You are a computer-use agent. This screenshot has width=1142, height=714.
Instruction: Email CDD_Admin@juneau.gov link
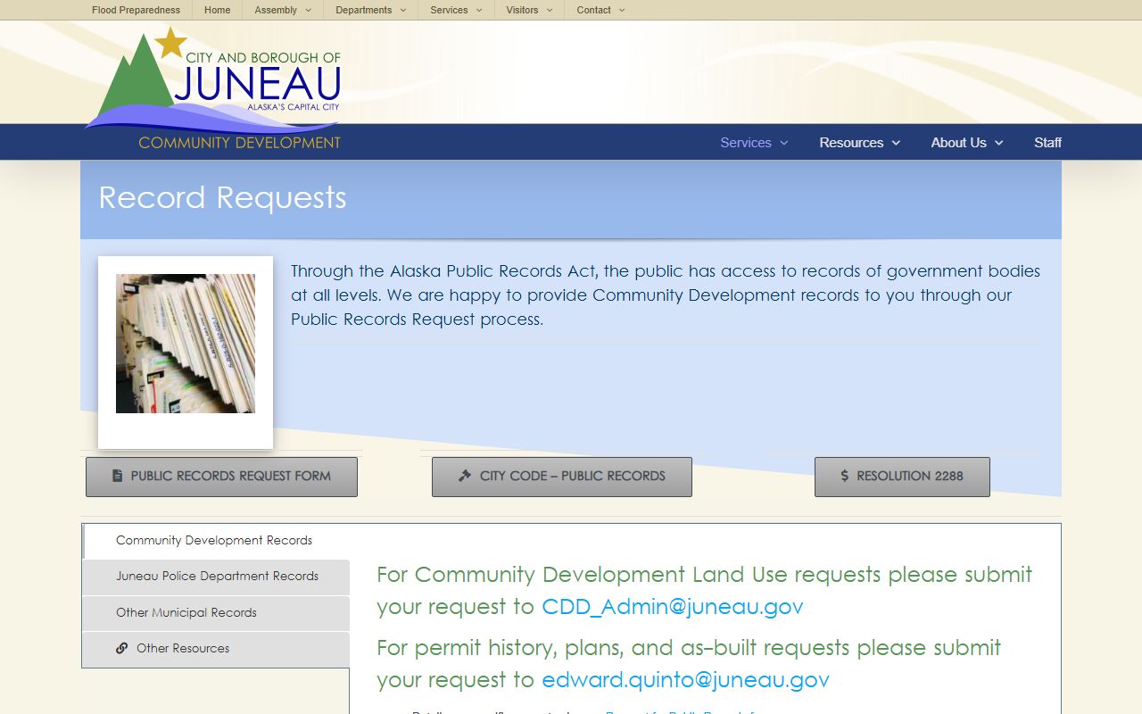(x=673, y=607)
